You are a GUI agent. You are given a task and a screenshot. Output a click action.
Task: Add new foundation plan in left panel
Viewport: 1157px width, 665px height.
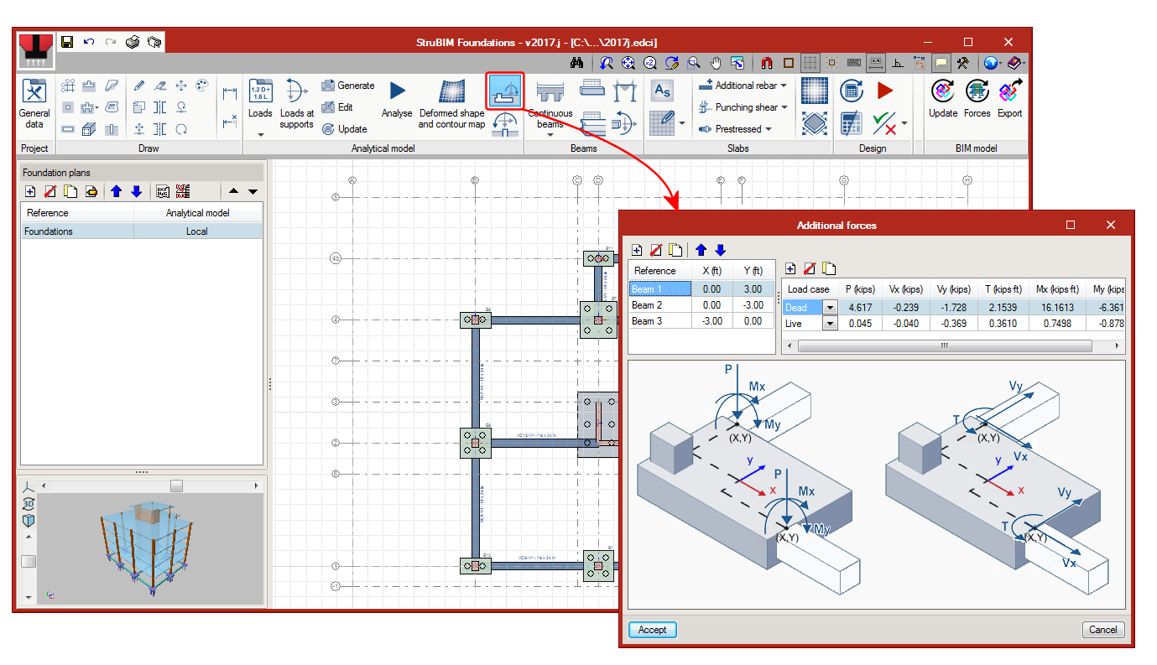pos(30,191)
